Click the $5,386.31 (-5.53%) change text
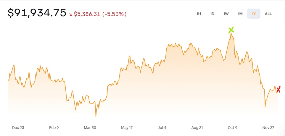285x136 pixels. point(100,14)
